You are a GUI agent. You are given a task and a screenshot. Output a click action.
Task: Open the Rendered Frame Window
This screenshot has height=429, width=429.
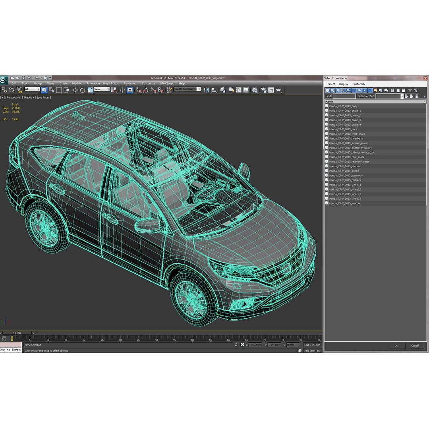point(271,90)
